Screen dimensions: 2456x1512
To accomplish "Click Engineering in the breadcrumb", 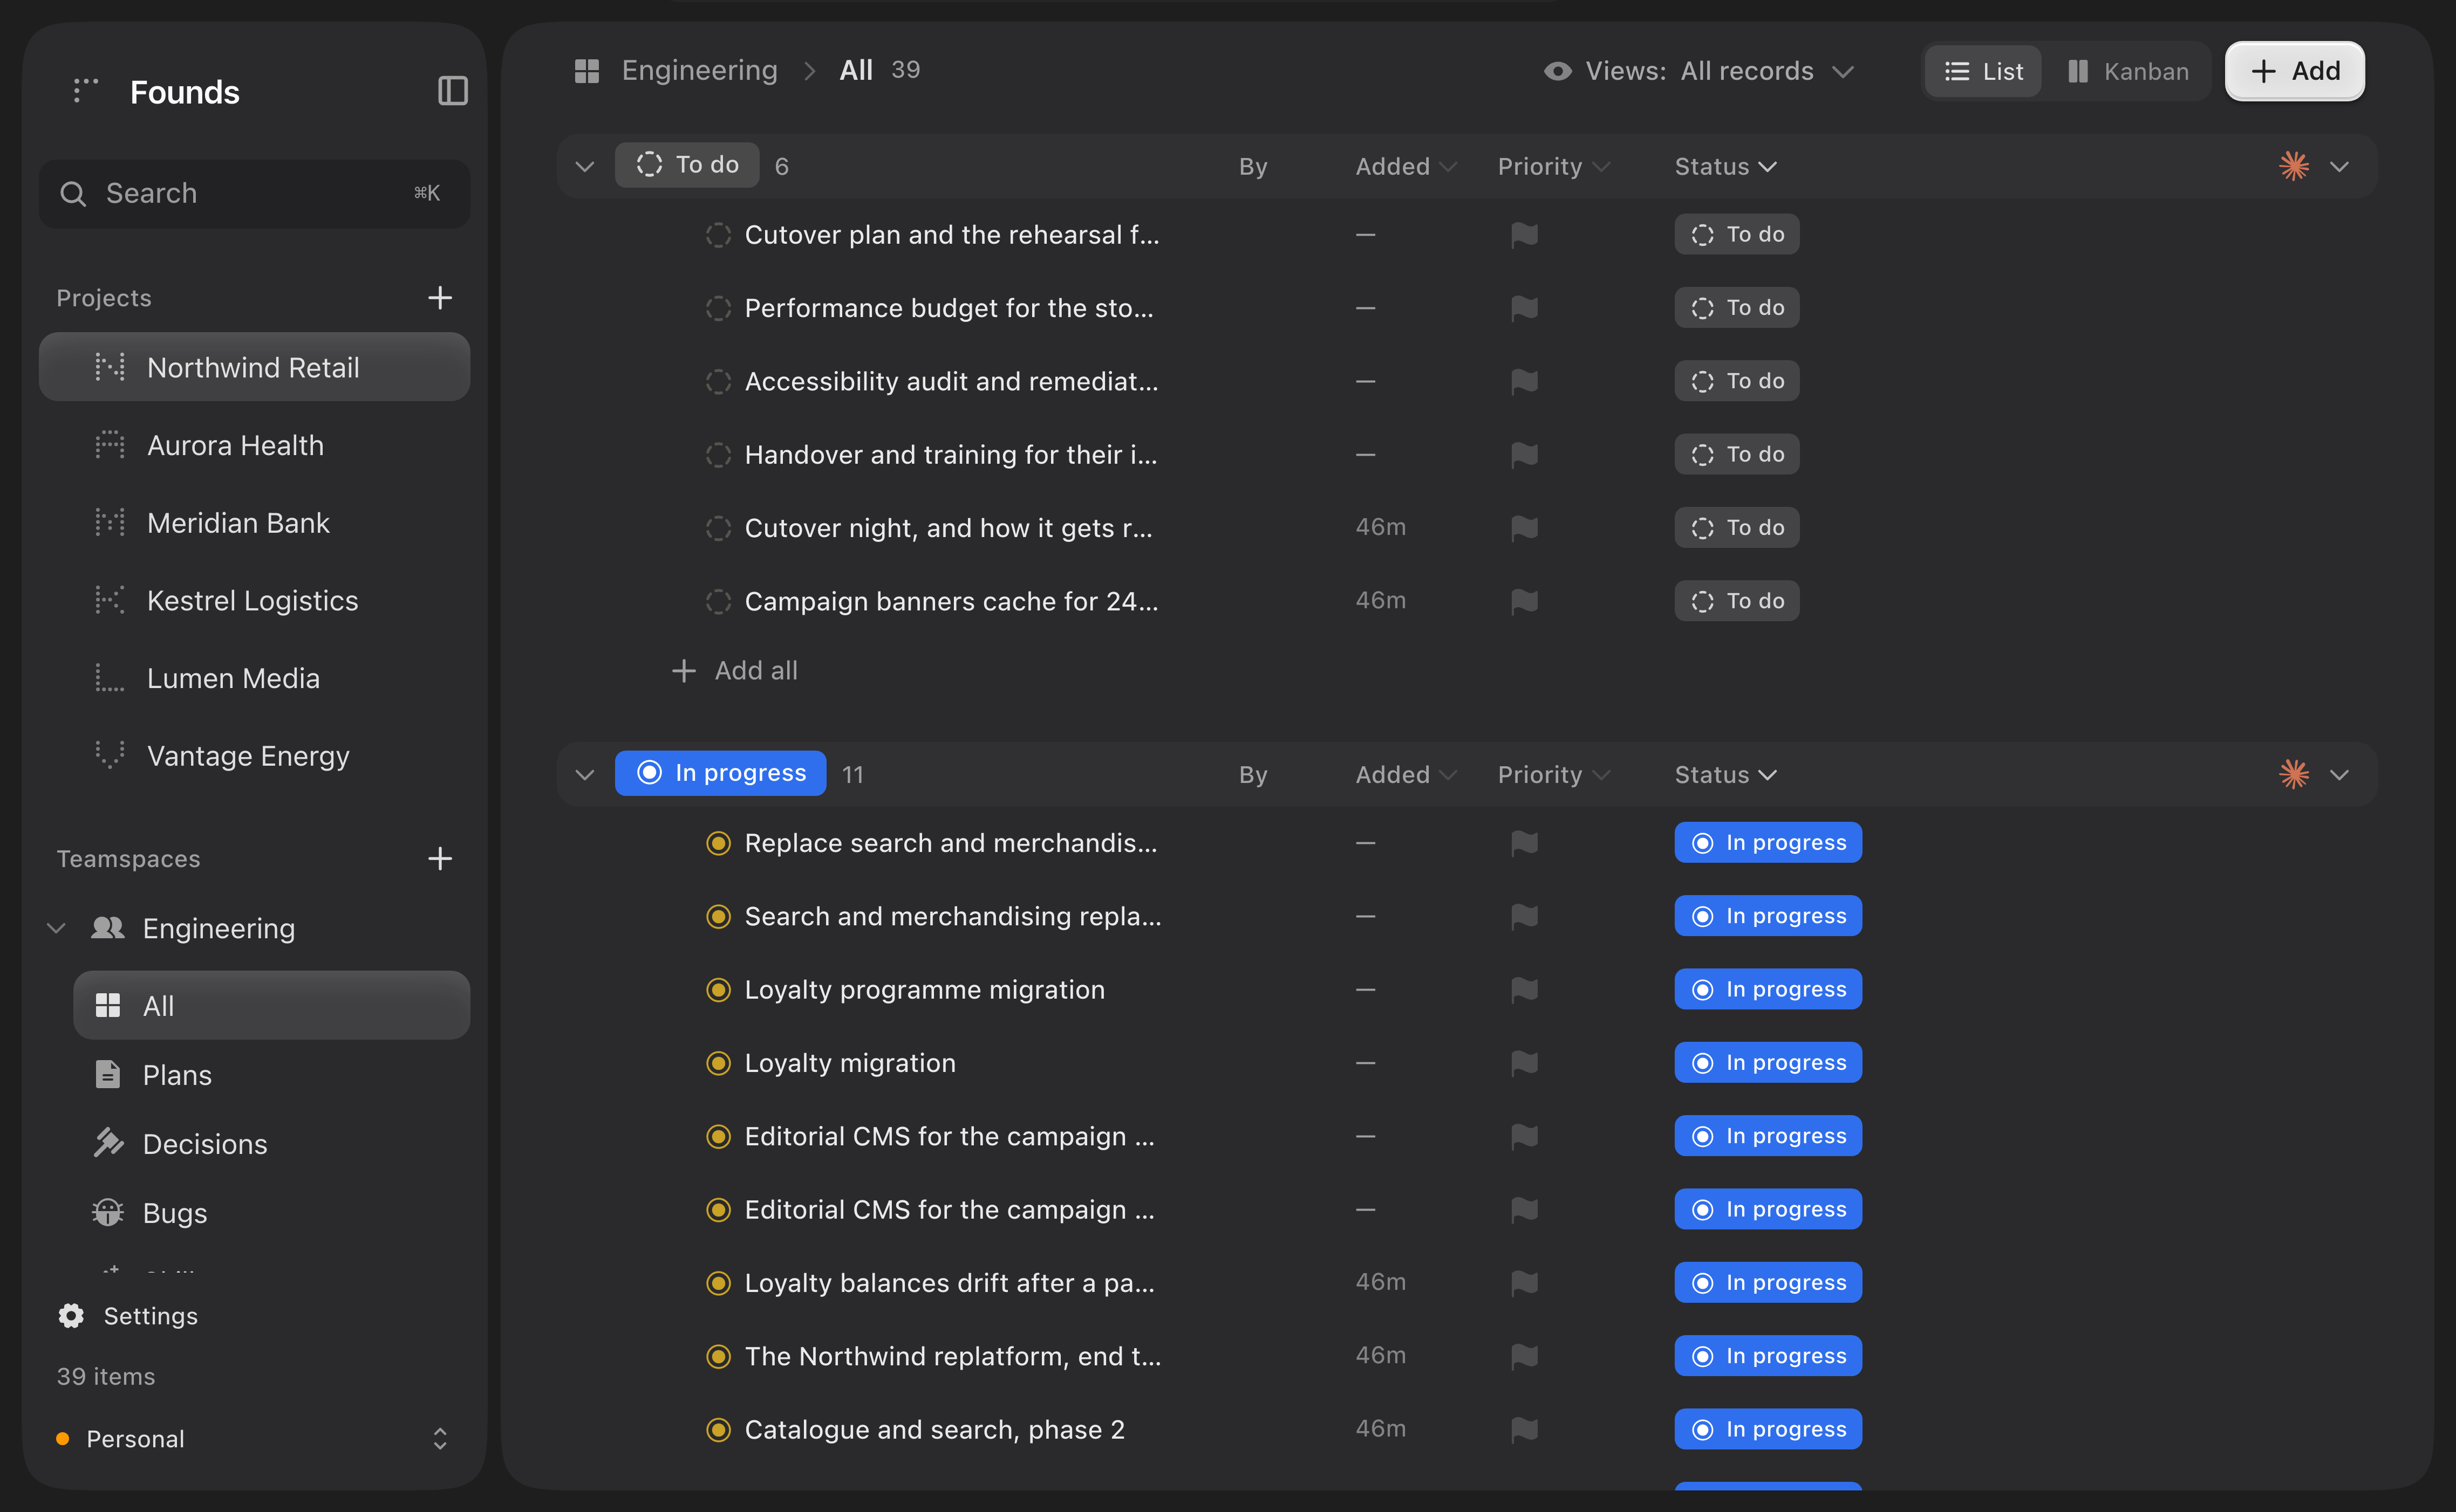I will (x=699, y=70).
